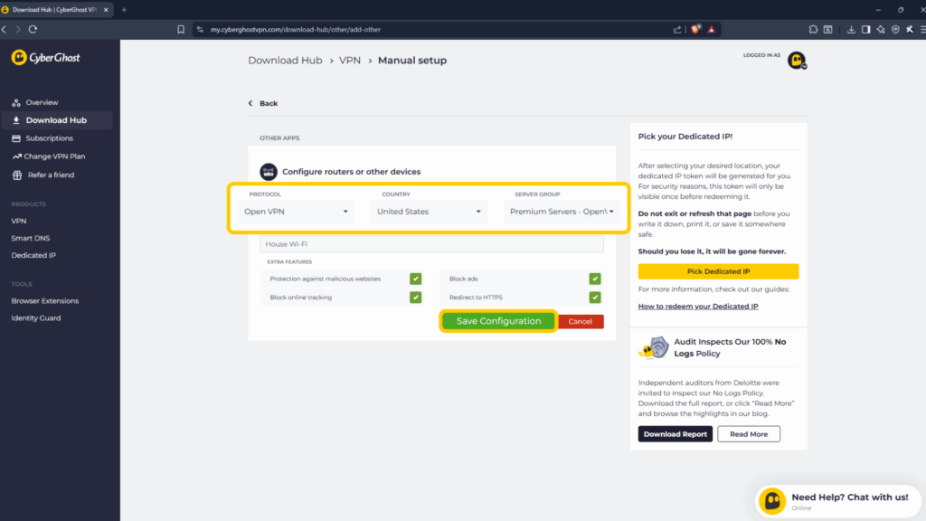Click the router icon beside Configure routers
Viewport: 926px width, 521px height.
coord(269,172)
